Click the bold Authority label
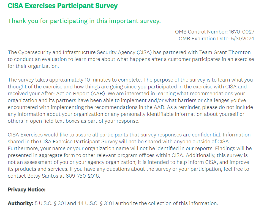The image size is (275, 210). [x=20, y=203]
